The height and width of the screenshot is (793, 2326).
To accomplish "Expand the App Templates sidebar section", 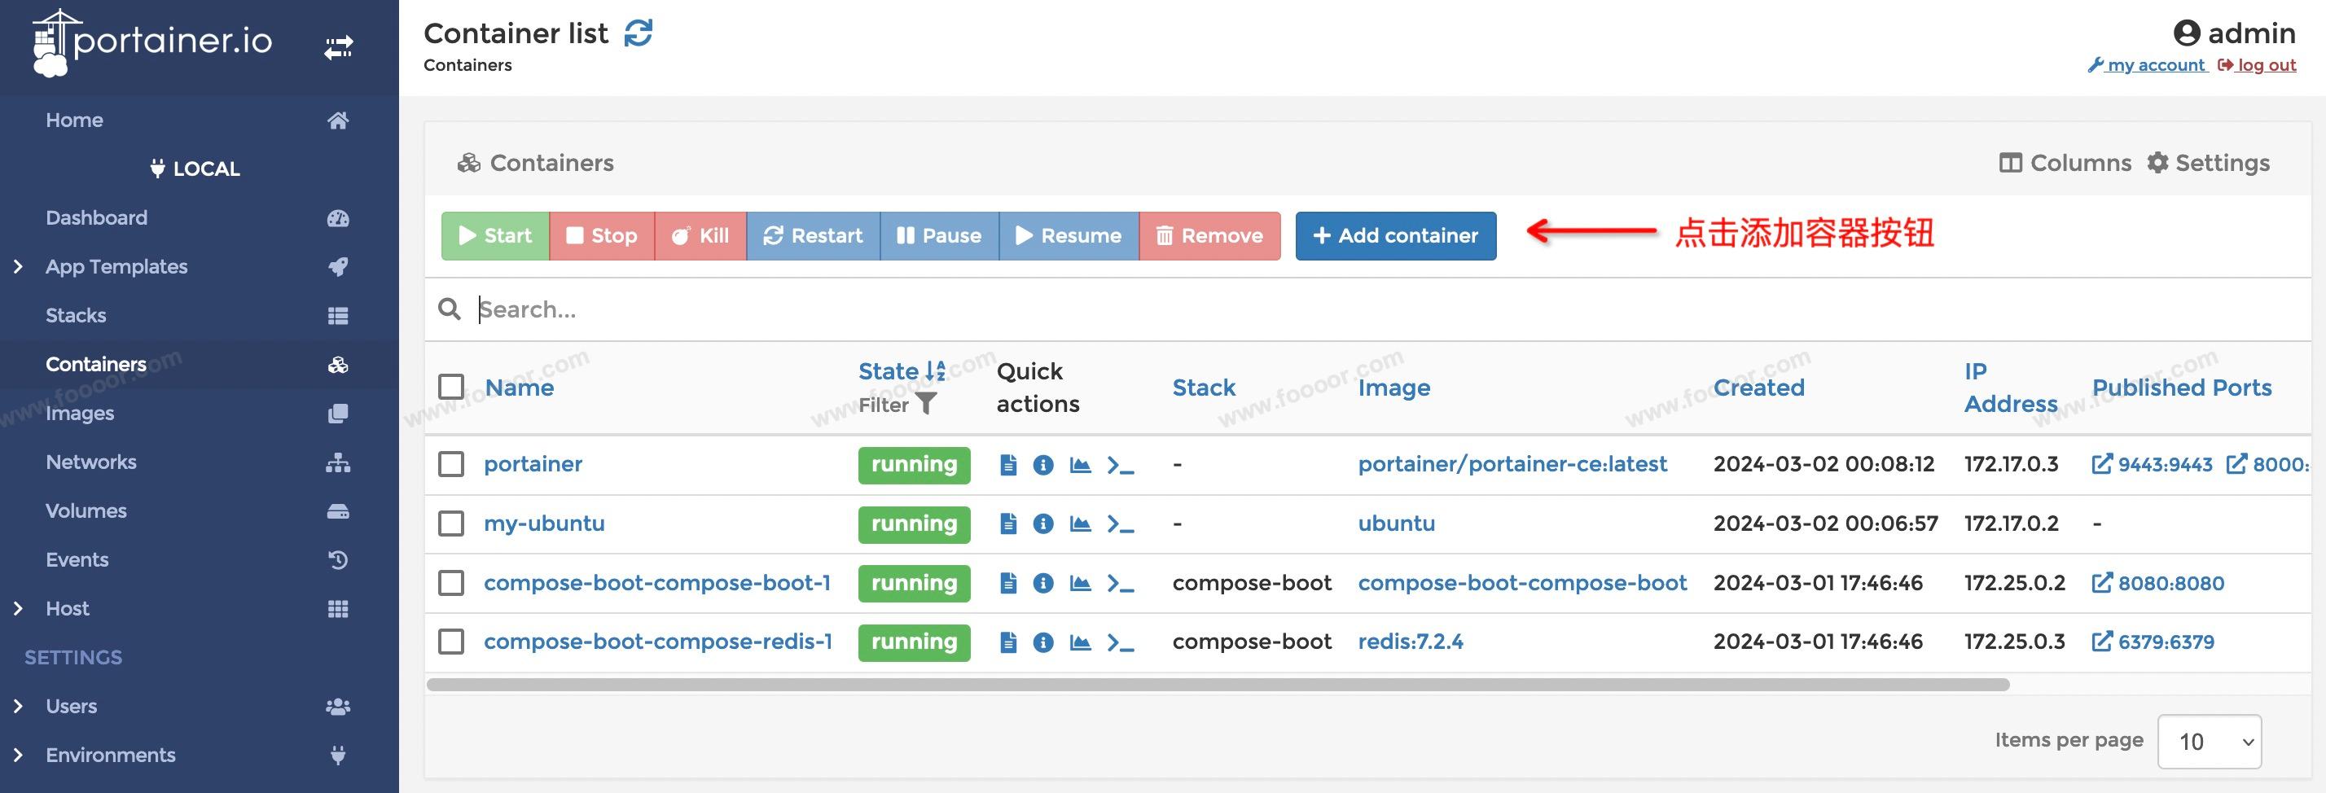I will [19, 267].
